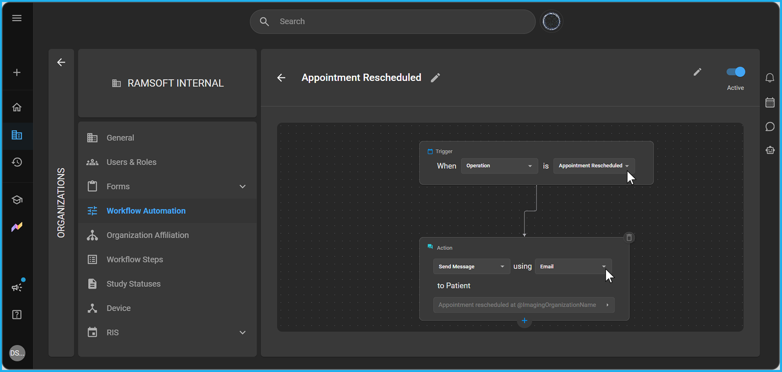Viewport: 782px width, 372px height.
Task: Open the Organizations building icon in left rail
Action: 17,135
